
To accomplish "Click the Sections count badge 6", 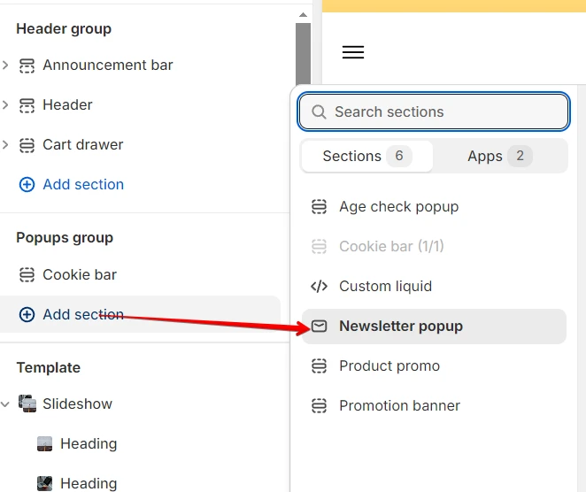I will tap(399, 156).
